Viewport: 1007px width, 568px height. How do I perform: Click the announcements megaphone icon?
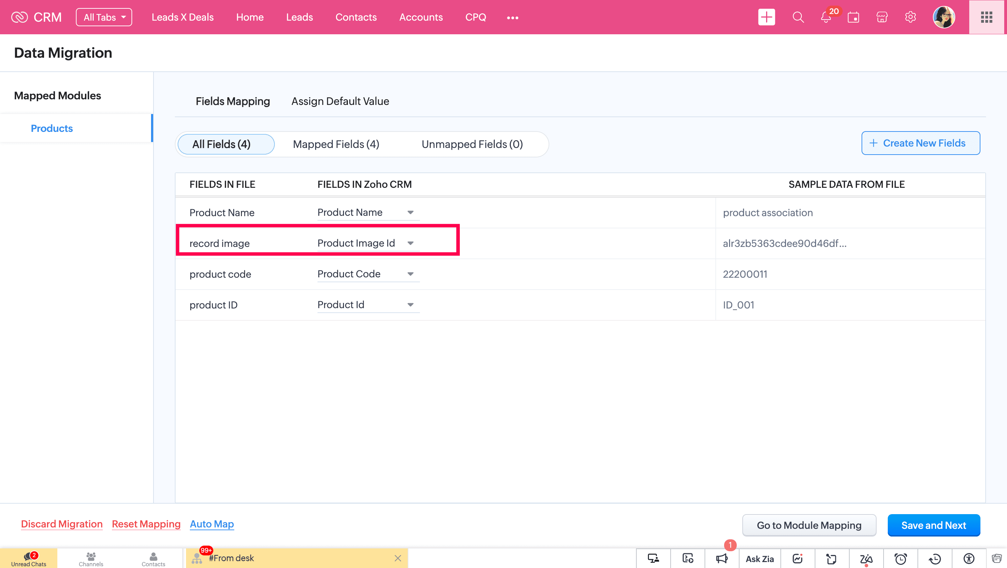point(722,558)
